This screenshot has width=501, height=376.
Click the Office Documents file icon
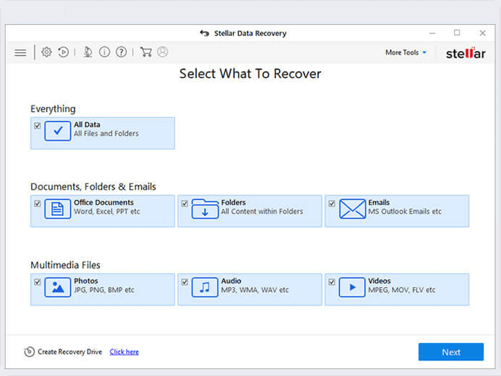point(58,209)
